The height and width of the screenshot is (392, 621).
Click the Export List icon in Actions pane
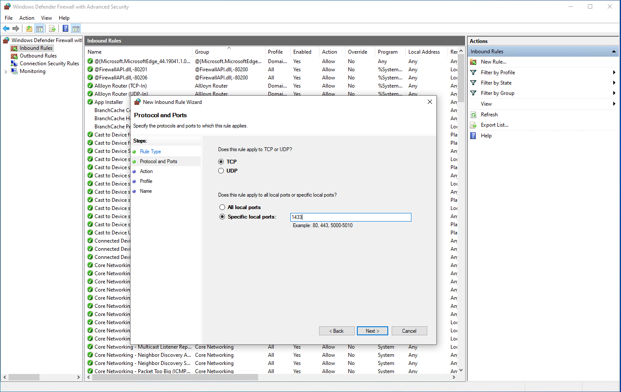click(473, 125)
